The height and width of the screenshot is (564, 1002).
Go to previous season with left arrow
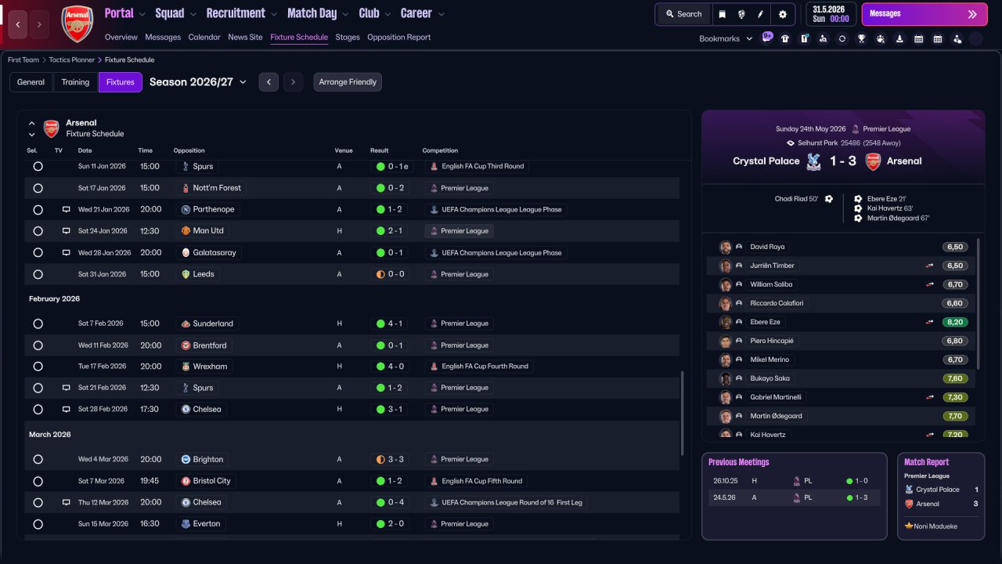tap(269, 82)
